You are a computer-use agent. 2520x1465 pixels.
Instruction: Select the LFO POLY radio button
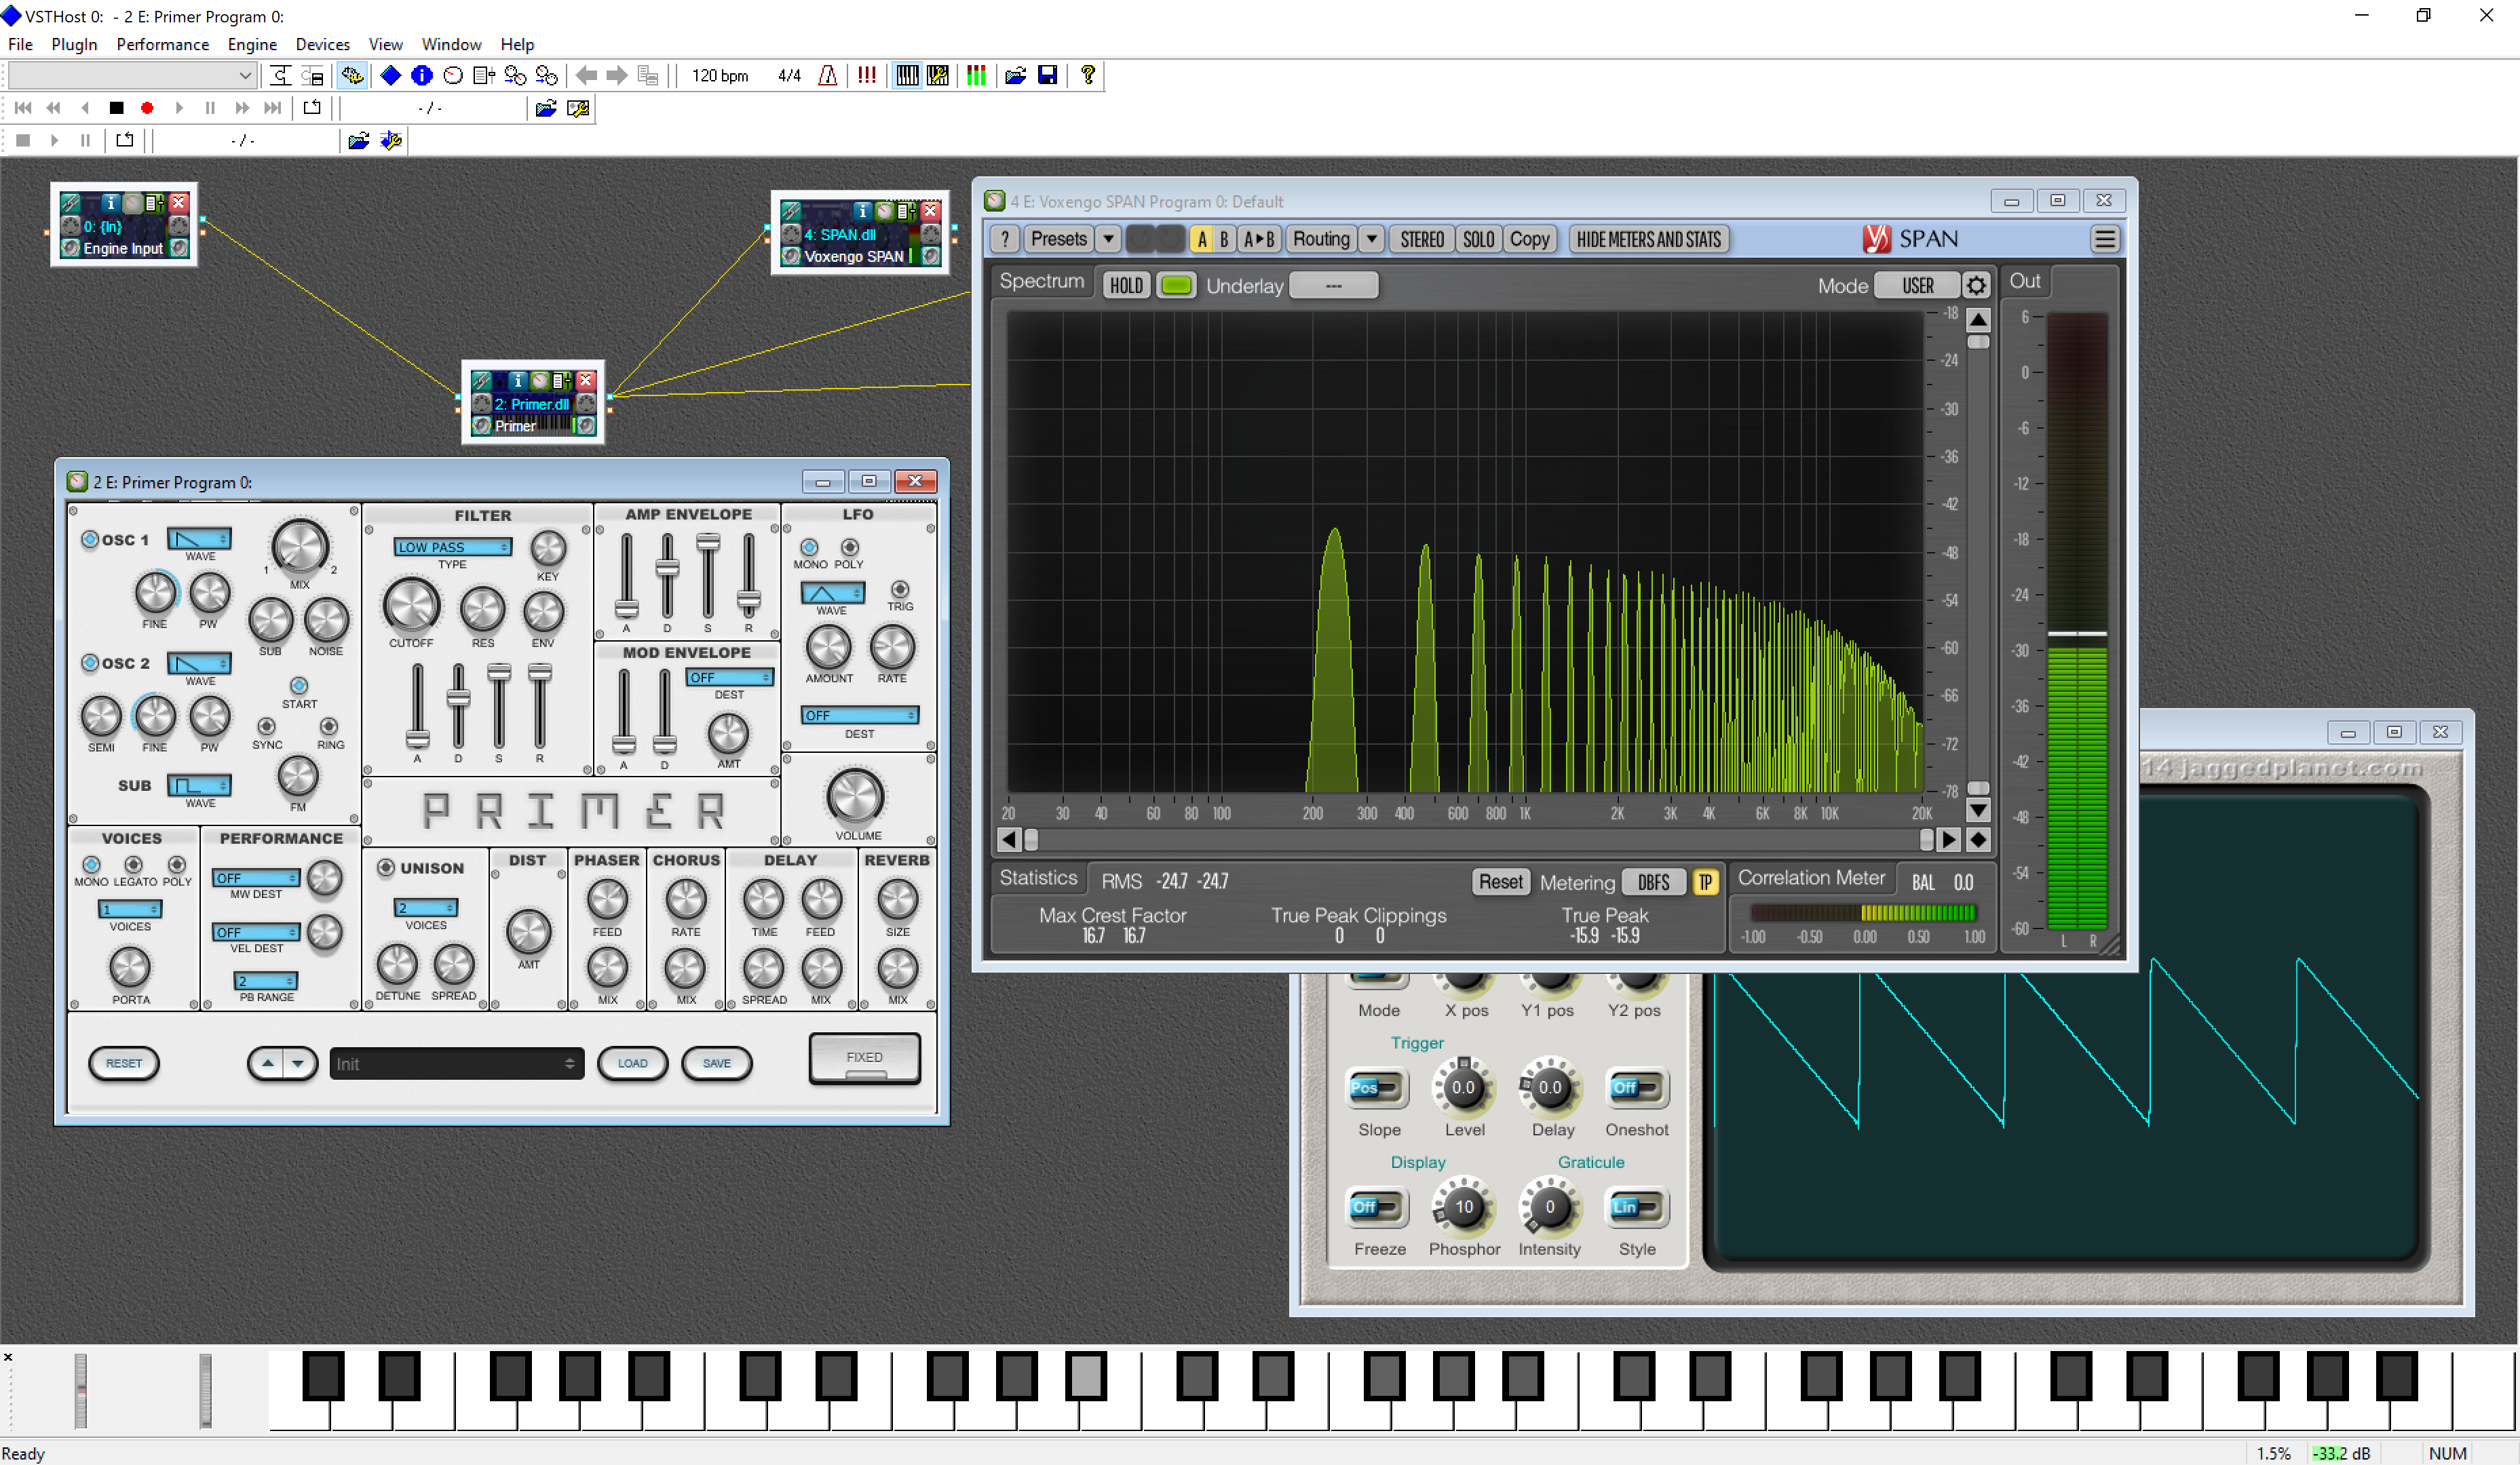(x=850, y=547)
